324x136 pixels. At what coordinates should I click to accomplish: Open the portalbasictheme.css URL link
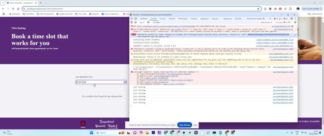pyautogui.click(x=166, y=26)
